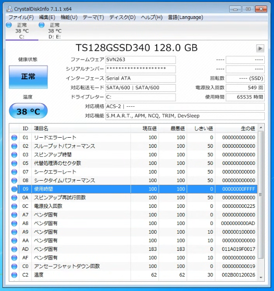The width and height of the screenshot is (274, 291).
Task: Click the 最悪値 column header
Action: pos(173,128)
